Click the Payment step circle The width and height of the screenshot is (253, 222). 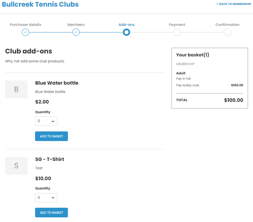(x=177, y=32)
